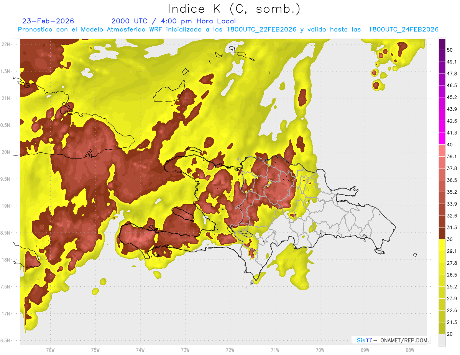Click the '21N' latitude label
The height and width of the screenshot is (355, 460).
(6, 98)
